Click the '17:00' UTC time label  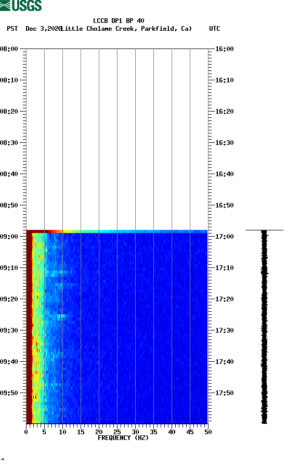(225, 237)
